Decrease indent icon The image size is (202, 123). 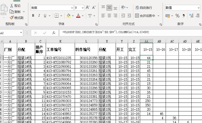(123, 16)
